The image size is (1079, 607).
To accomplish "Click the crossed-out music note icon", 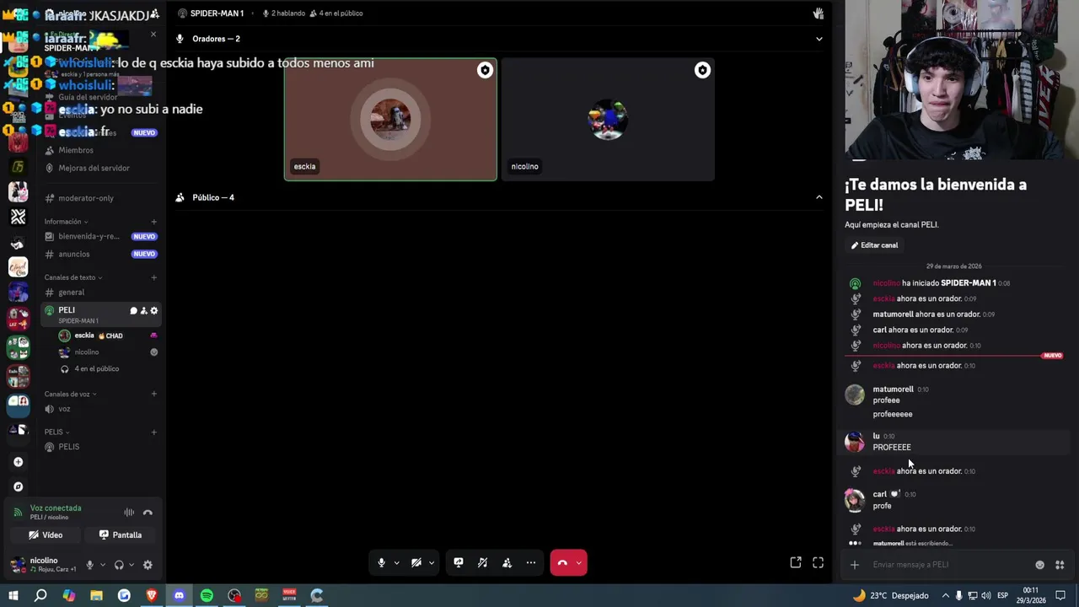I will tap(482, 562).
